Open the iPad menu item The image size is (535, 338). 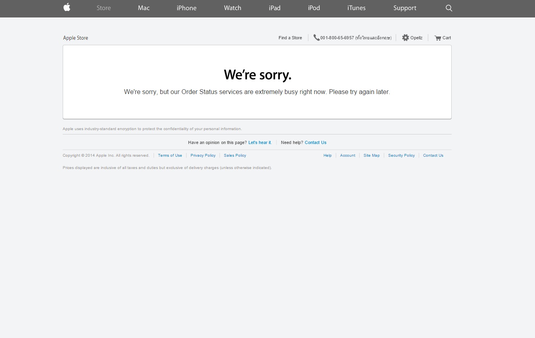275,8
